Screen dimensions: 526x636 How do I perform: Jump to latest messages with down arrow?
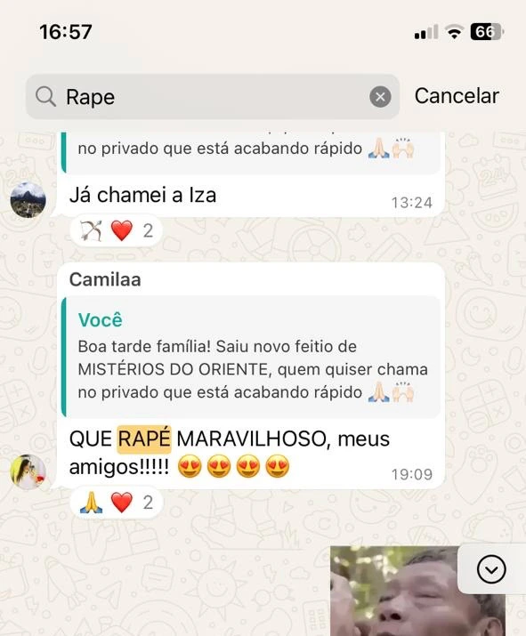(491, 569)
